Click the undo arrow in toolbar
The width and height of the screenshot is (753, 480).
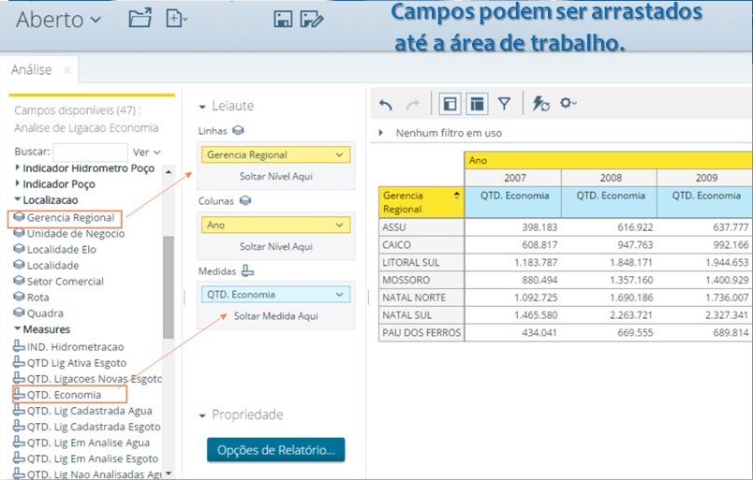tap(386, 104)
